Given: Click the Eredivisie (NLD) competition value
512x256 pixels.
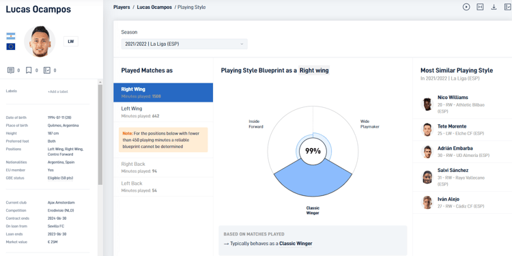Looking at the screenshot, I should [61, 211].
